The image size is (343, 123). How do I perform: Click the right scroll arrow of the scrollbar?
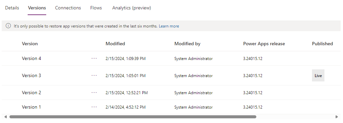click(337, 117)
